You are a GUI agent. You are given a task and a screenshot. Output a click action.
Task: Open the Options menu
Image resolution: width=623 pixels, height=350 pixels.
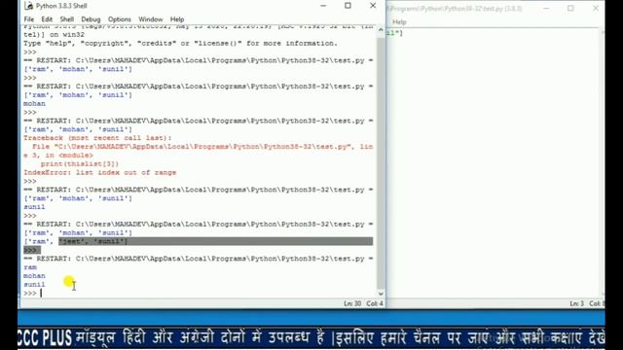(119, 19)
